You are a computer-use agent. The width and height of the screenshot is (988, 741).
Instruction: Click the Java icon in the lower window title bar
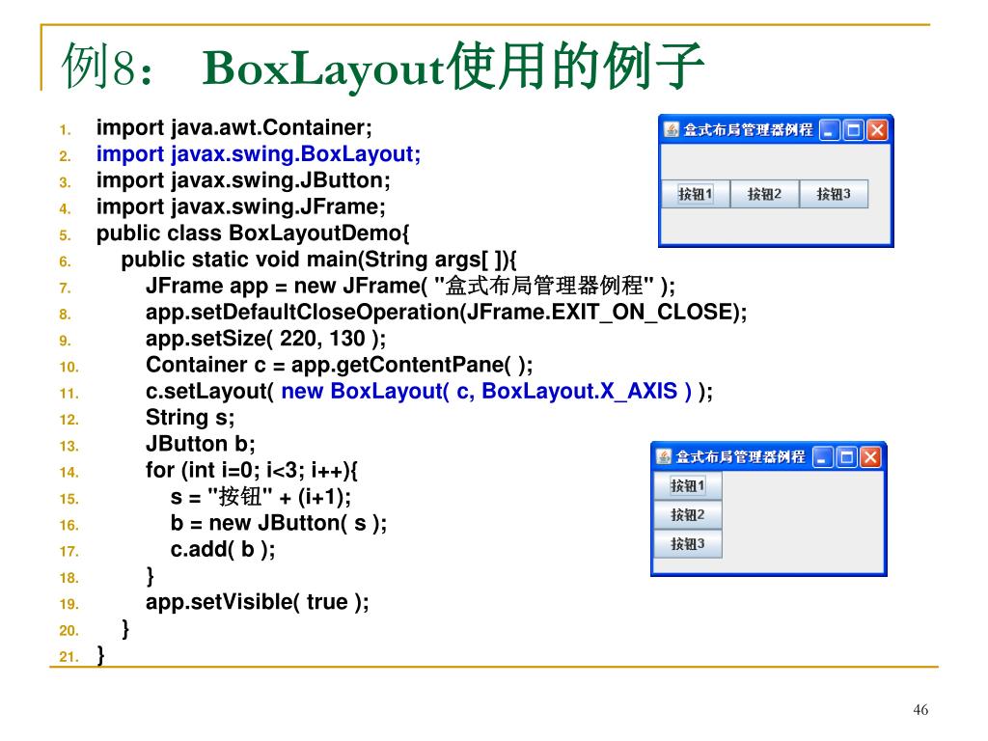pos(664,456)
